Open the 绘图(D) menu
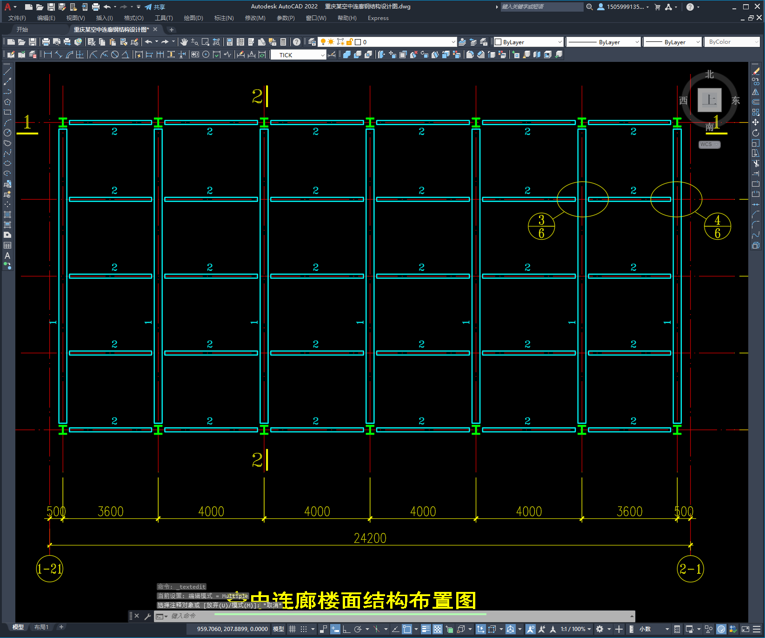The height and width of the screenshot is (638, 765). [x=193, y=18]
